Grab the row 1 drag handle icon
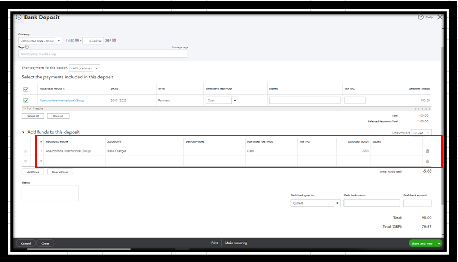This screenshot has height=262, width=458. tap(26, 151)
